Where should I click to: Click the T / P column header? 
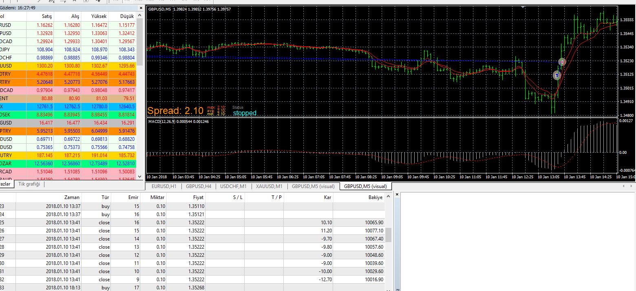click(x=264, y=197)
